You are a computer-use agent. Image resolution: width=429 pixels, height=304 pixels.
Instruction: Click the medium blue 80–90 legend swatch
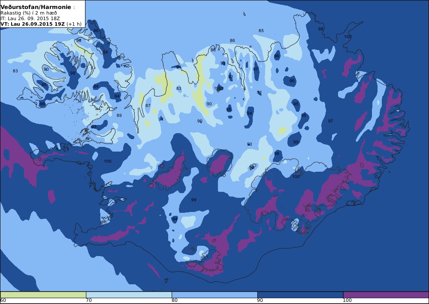pyautogui.click(x=214, y=295)
